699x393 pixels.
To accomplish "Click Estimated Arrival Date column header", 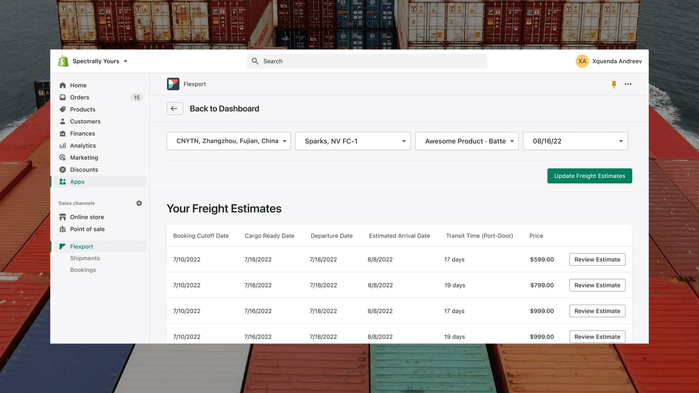I will tap(400, 236).
